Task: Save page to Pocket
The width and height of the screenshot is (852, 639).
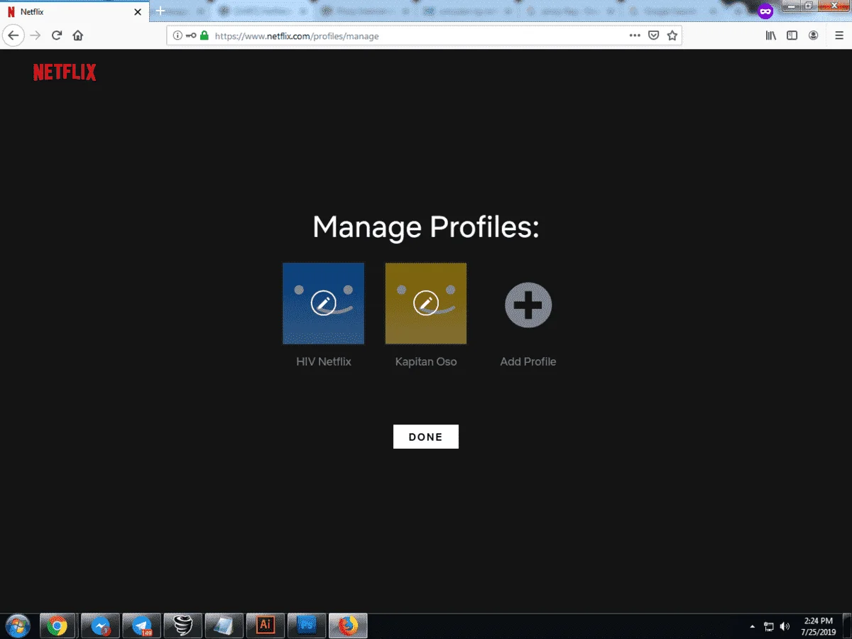Action: [654, 35]
